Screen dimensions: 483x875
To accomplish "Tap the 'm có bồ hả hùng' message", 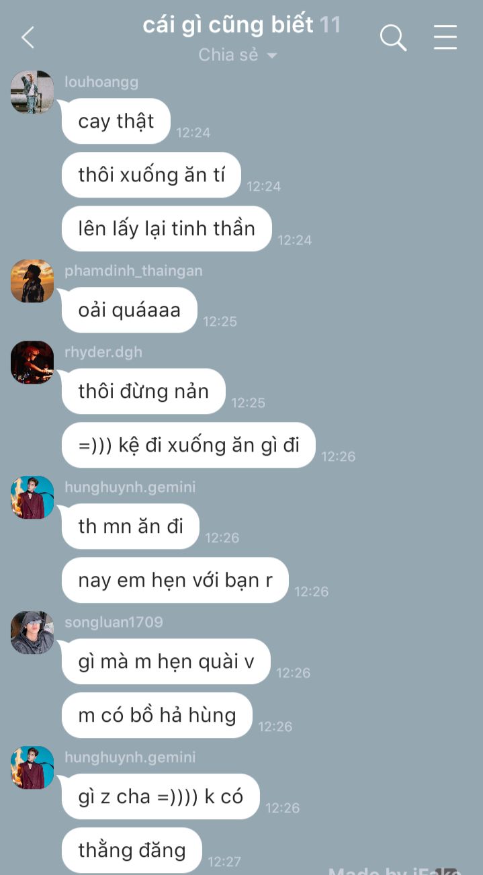I will 157,715.
